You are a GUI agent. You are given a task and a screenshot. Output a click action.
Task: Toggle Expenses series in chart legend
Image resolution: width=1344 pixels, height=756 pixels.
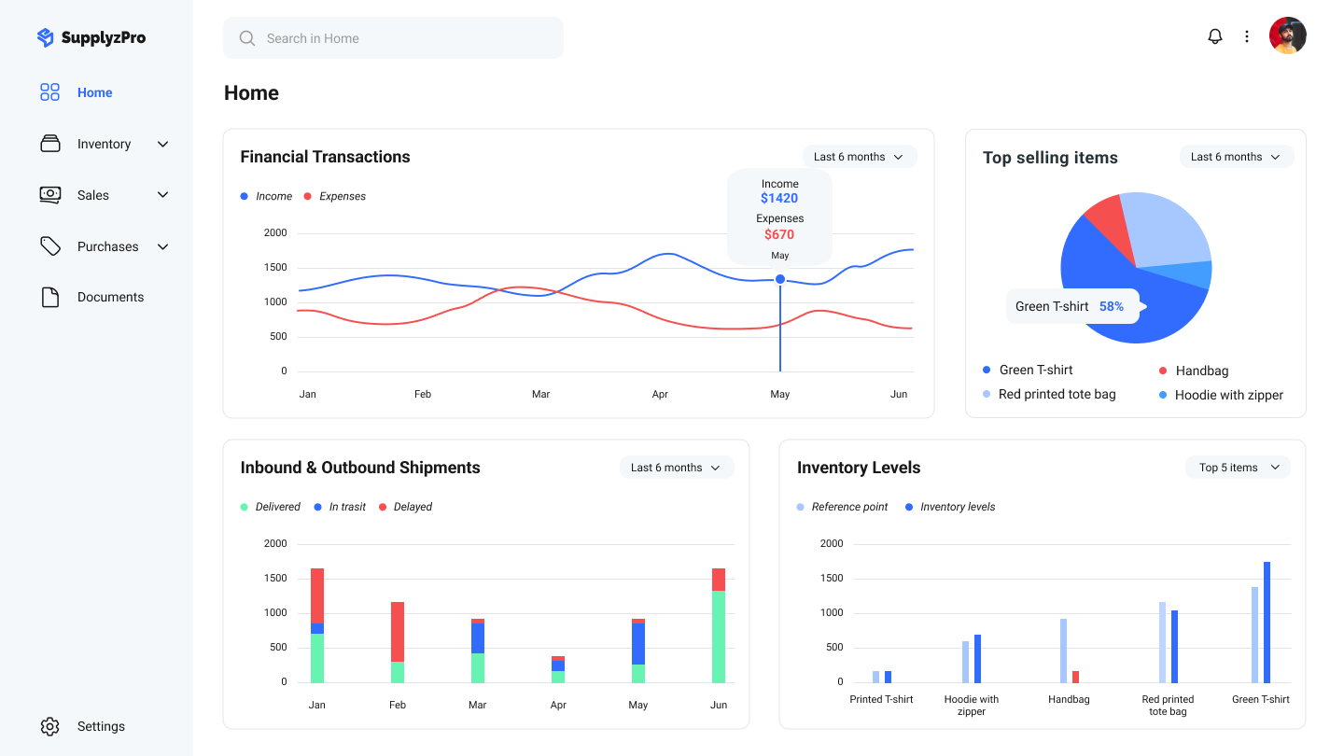point(334,196)
